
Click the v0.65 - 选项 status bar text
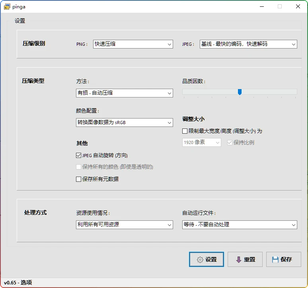click(18, 283)
